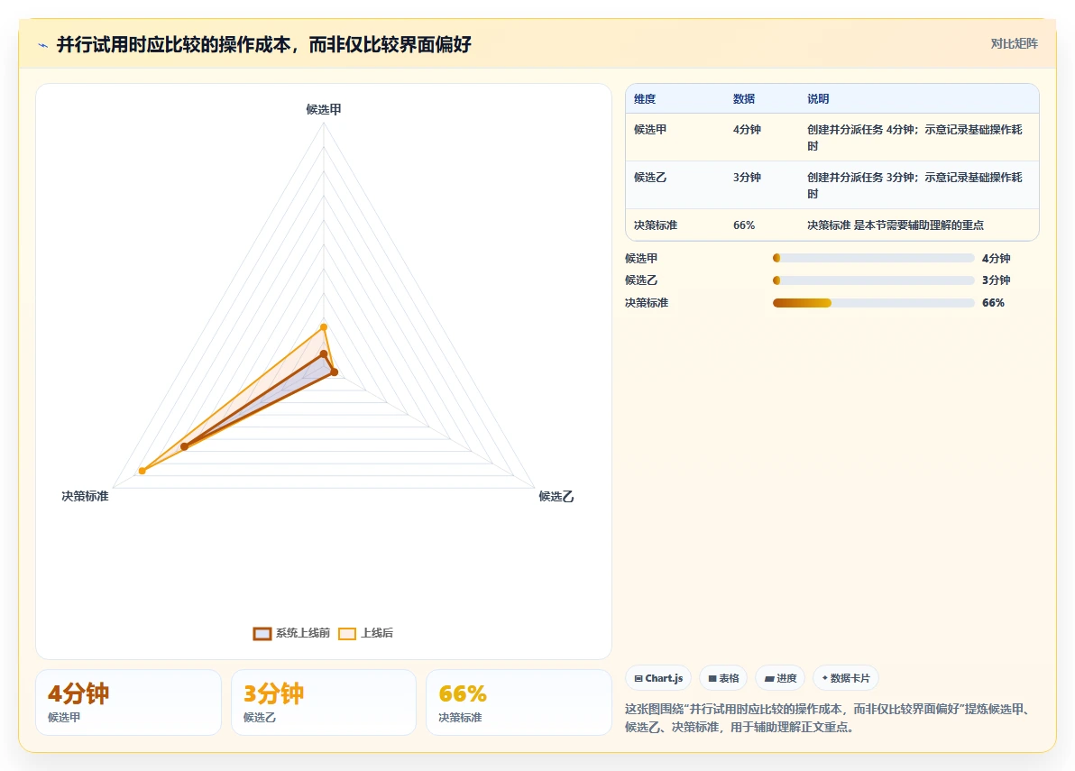Click the 表格 tag chip
Screen dimensions: 1075x771
click(723, 678)
